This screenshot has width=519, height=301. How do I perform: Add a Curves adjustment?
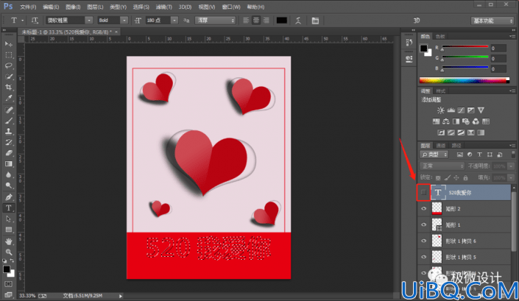461,110
